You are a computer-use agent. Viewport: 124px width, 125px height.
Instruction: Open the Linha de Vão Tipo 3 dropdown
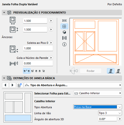110,113
